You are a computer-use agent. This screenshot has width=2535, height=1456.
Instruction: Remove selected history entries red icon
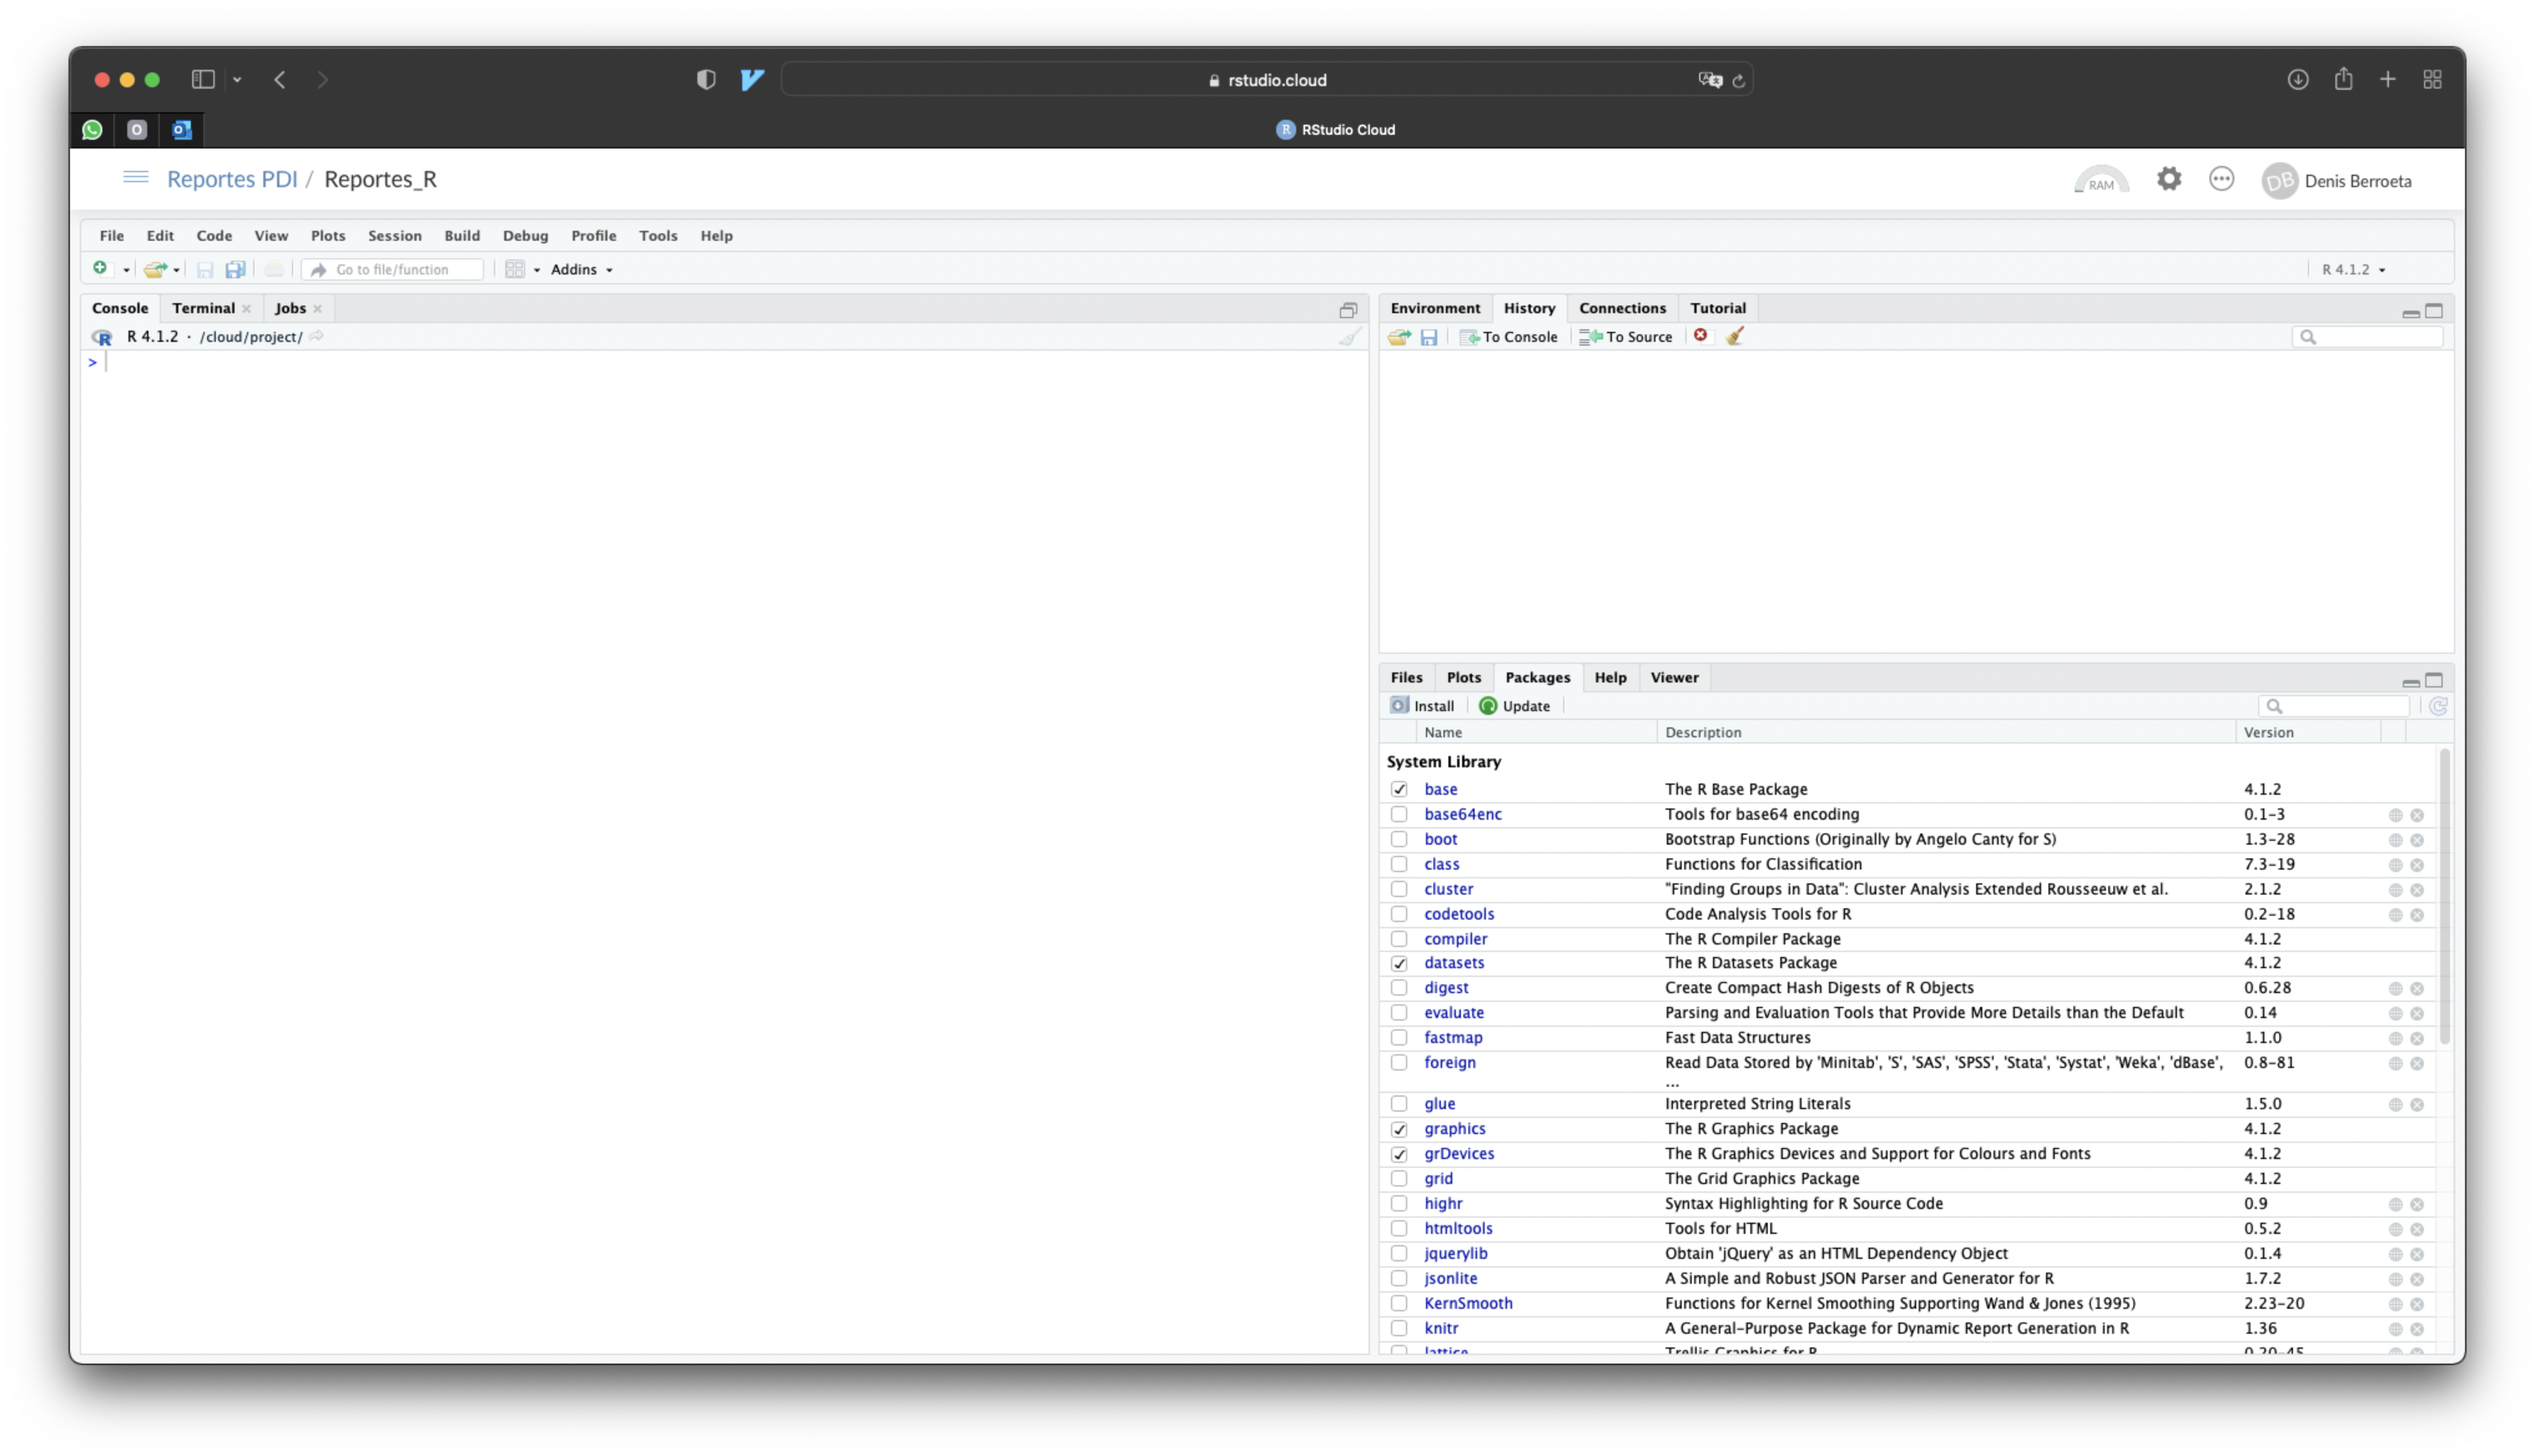click(x=1700, y=335)
